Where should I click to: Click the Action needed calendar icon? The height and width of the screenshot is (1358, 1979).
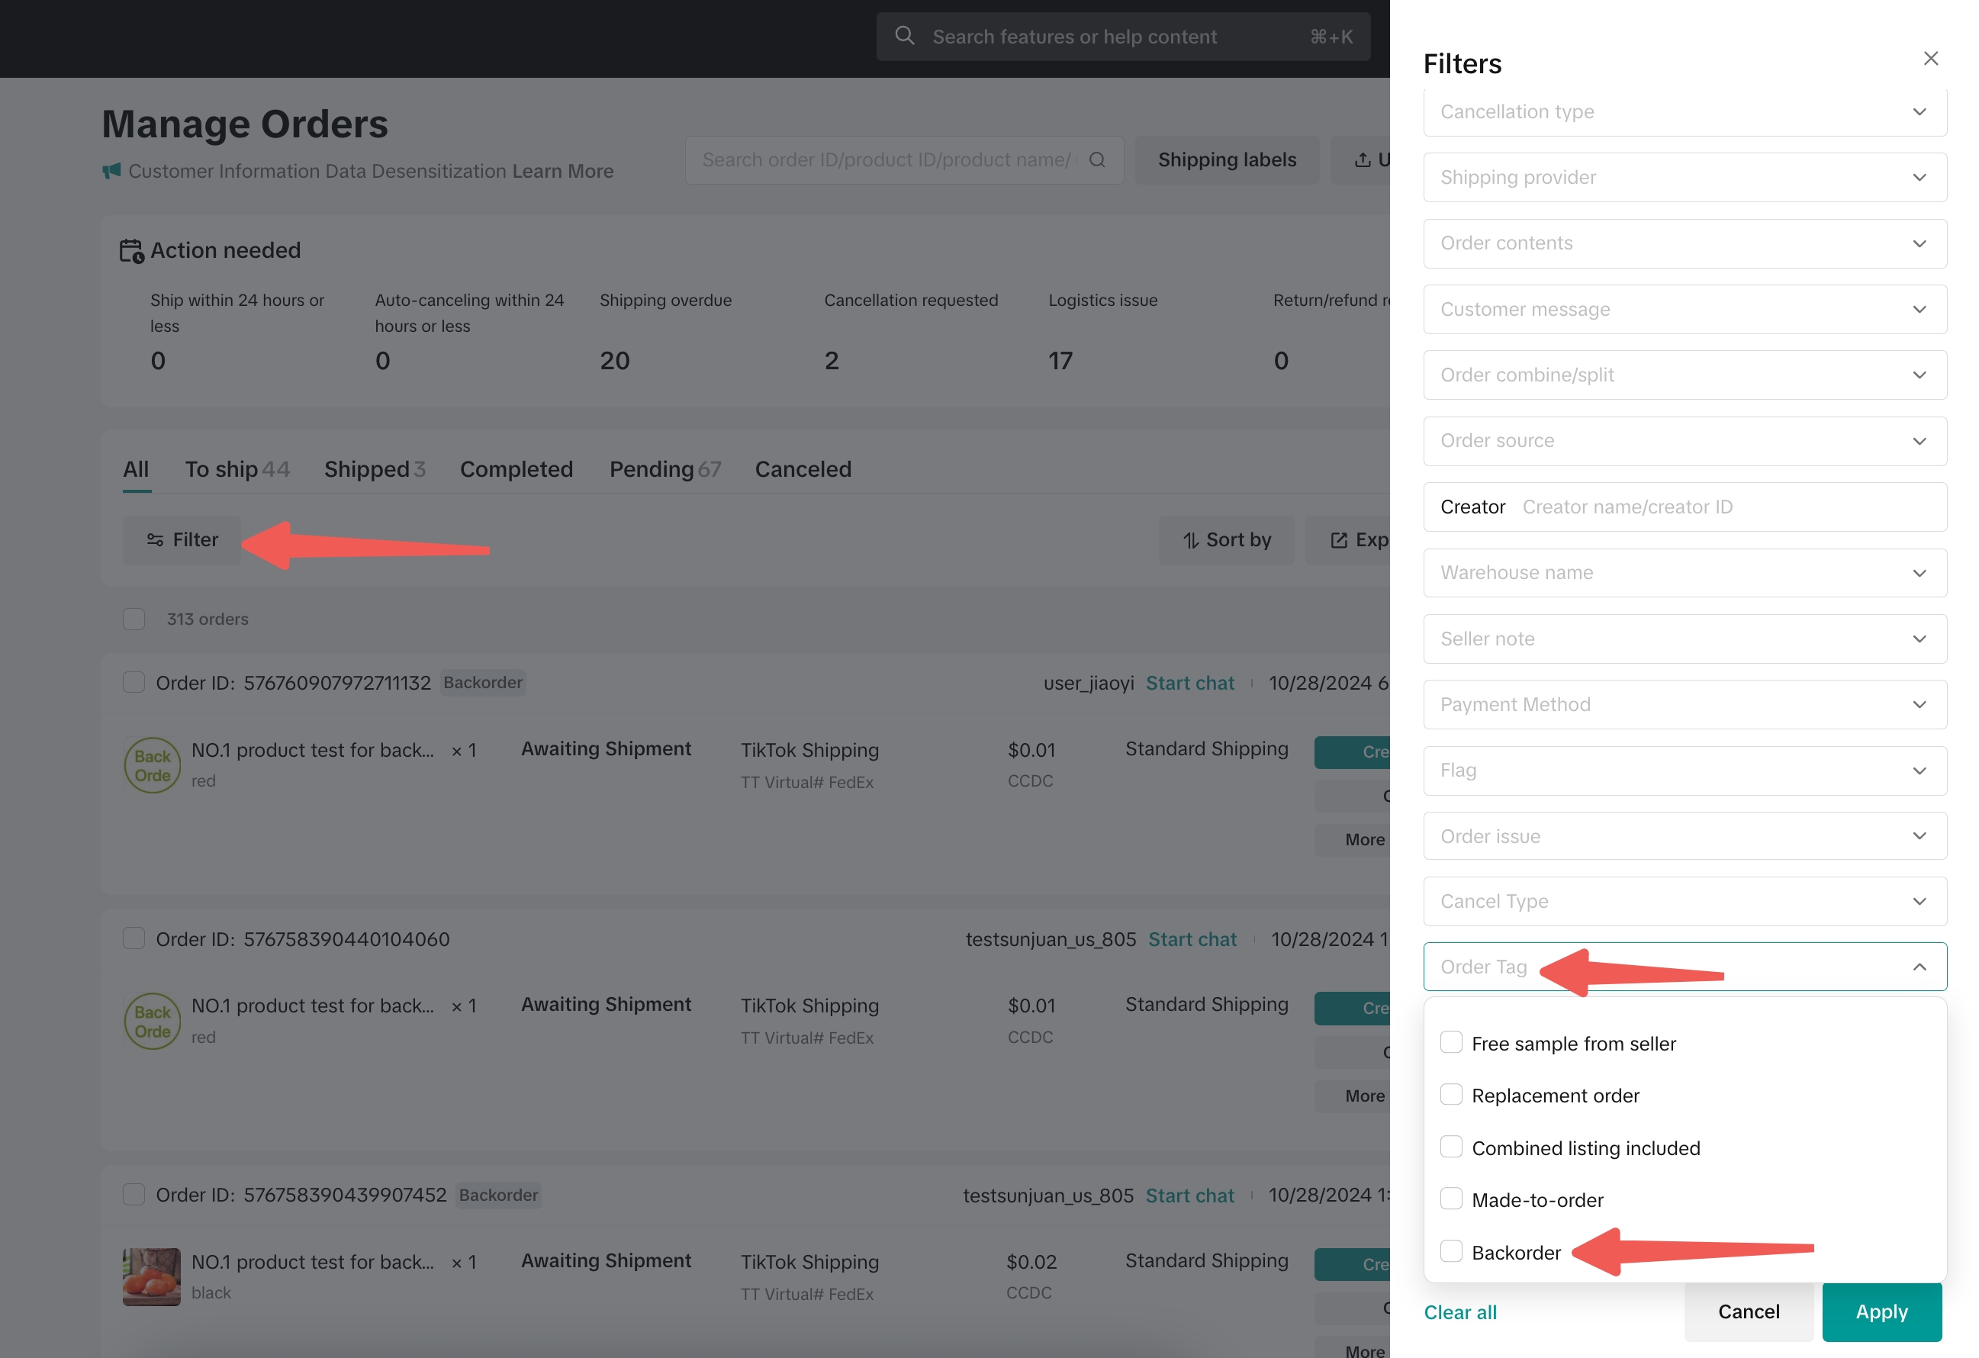131,251
